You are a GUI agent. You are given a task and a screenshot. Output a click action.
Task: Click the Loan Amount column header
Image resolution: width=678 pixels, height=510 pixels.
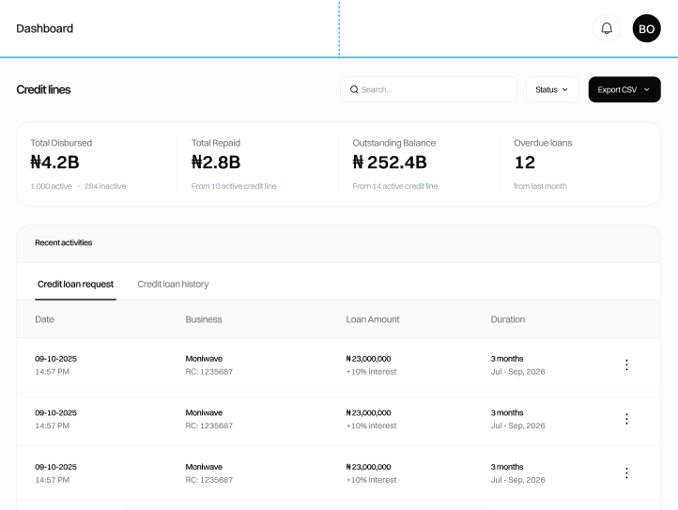tap(373, 319)
